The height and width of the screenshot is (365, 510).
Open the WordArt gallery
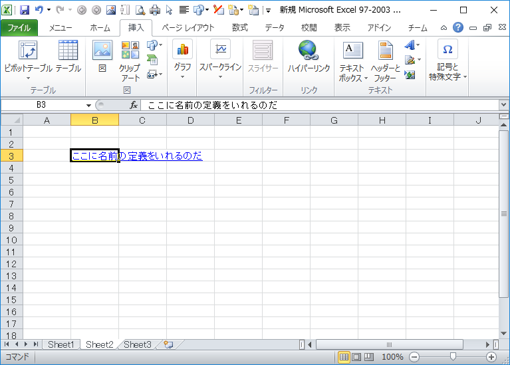coord(412,45)
